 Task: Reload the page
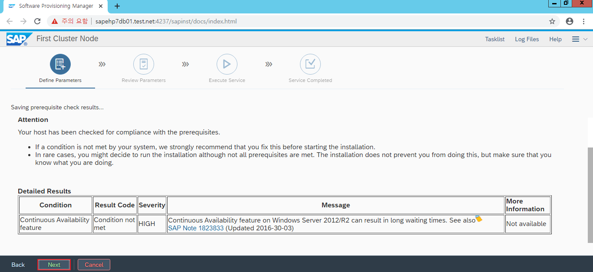37,21
